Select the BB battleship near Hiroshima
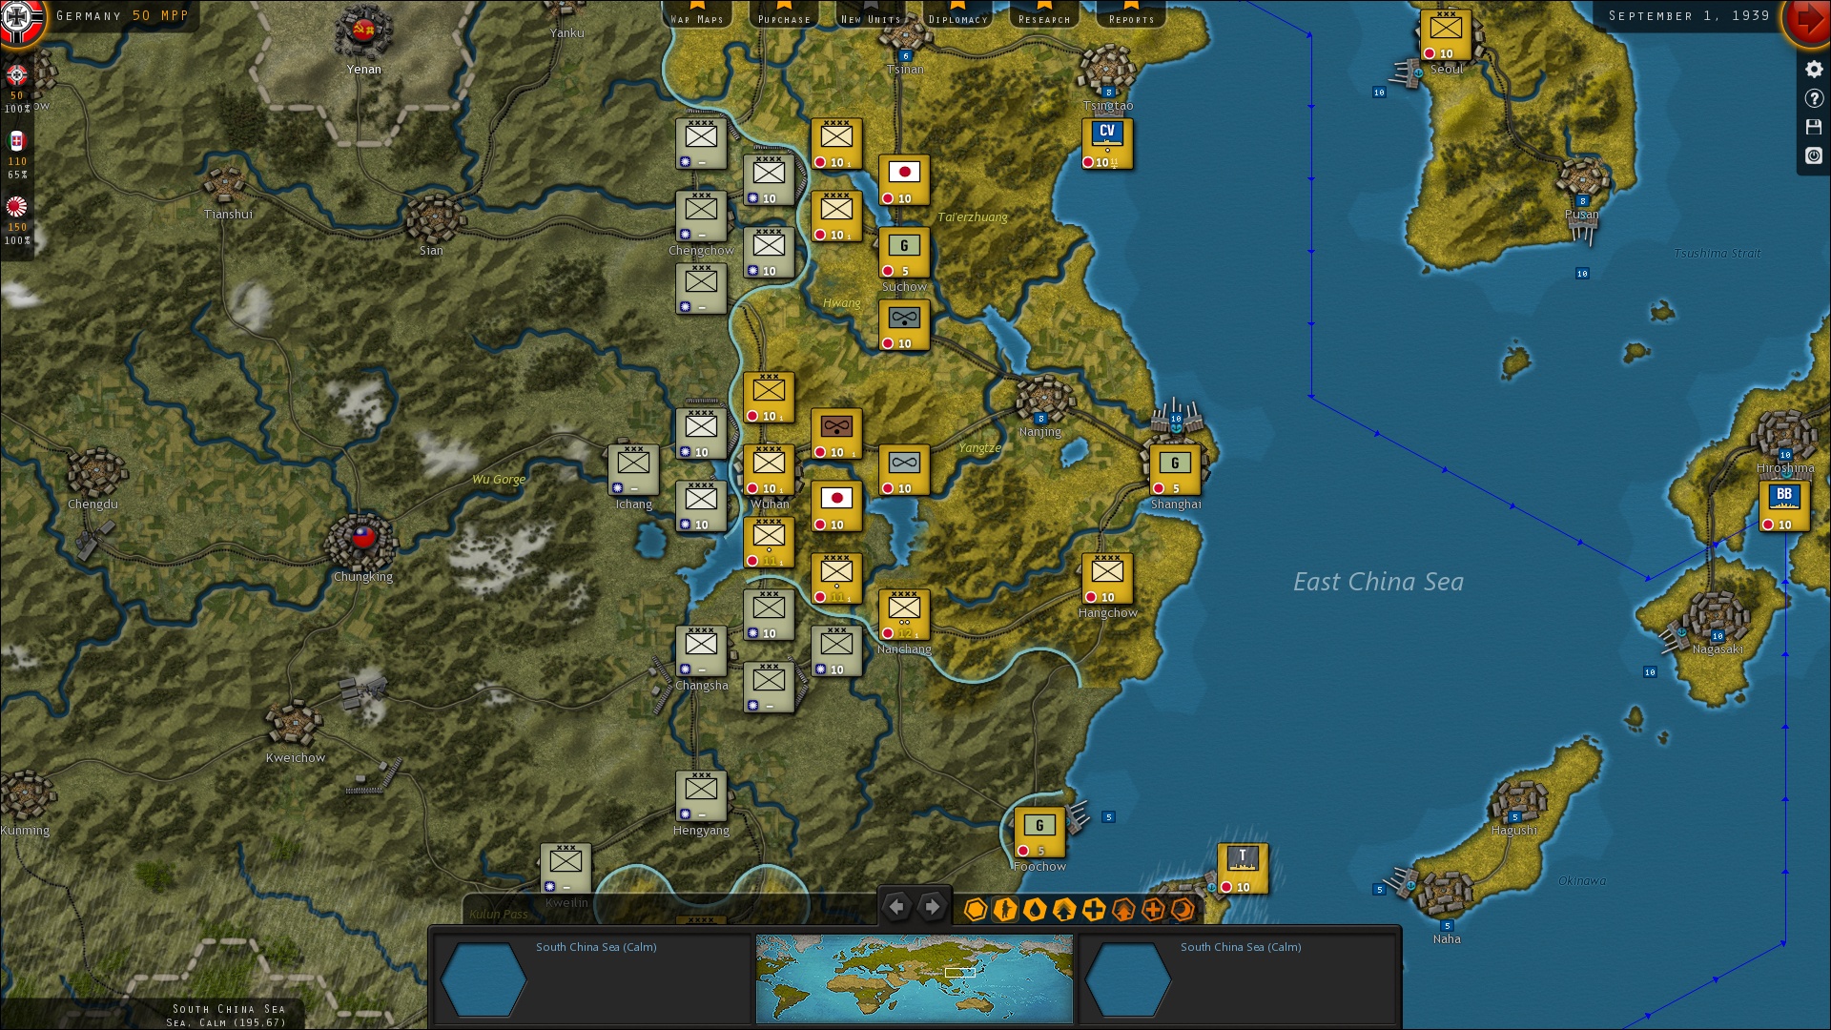The image size is (1831, 1030). pyautogui.click(x=1784, y=506)
